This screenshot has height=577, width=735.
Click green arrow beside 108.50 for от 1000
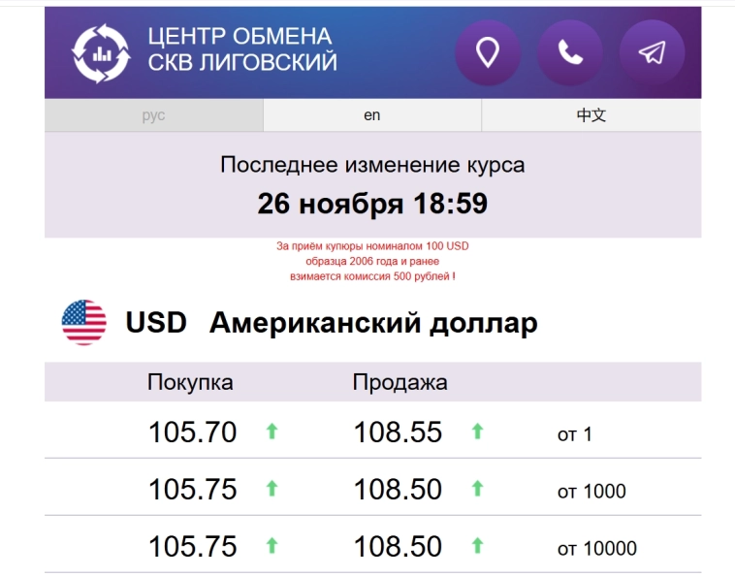pyautogui.click(x=477, y=490)
